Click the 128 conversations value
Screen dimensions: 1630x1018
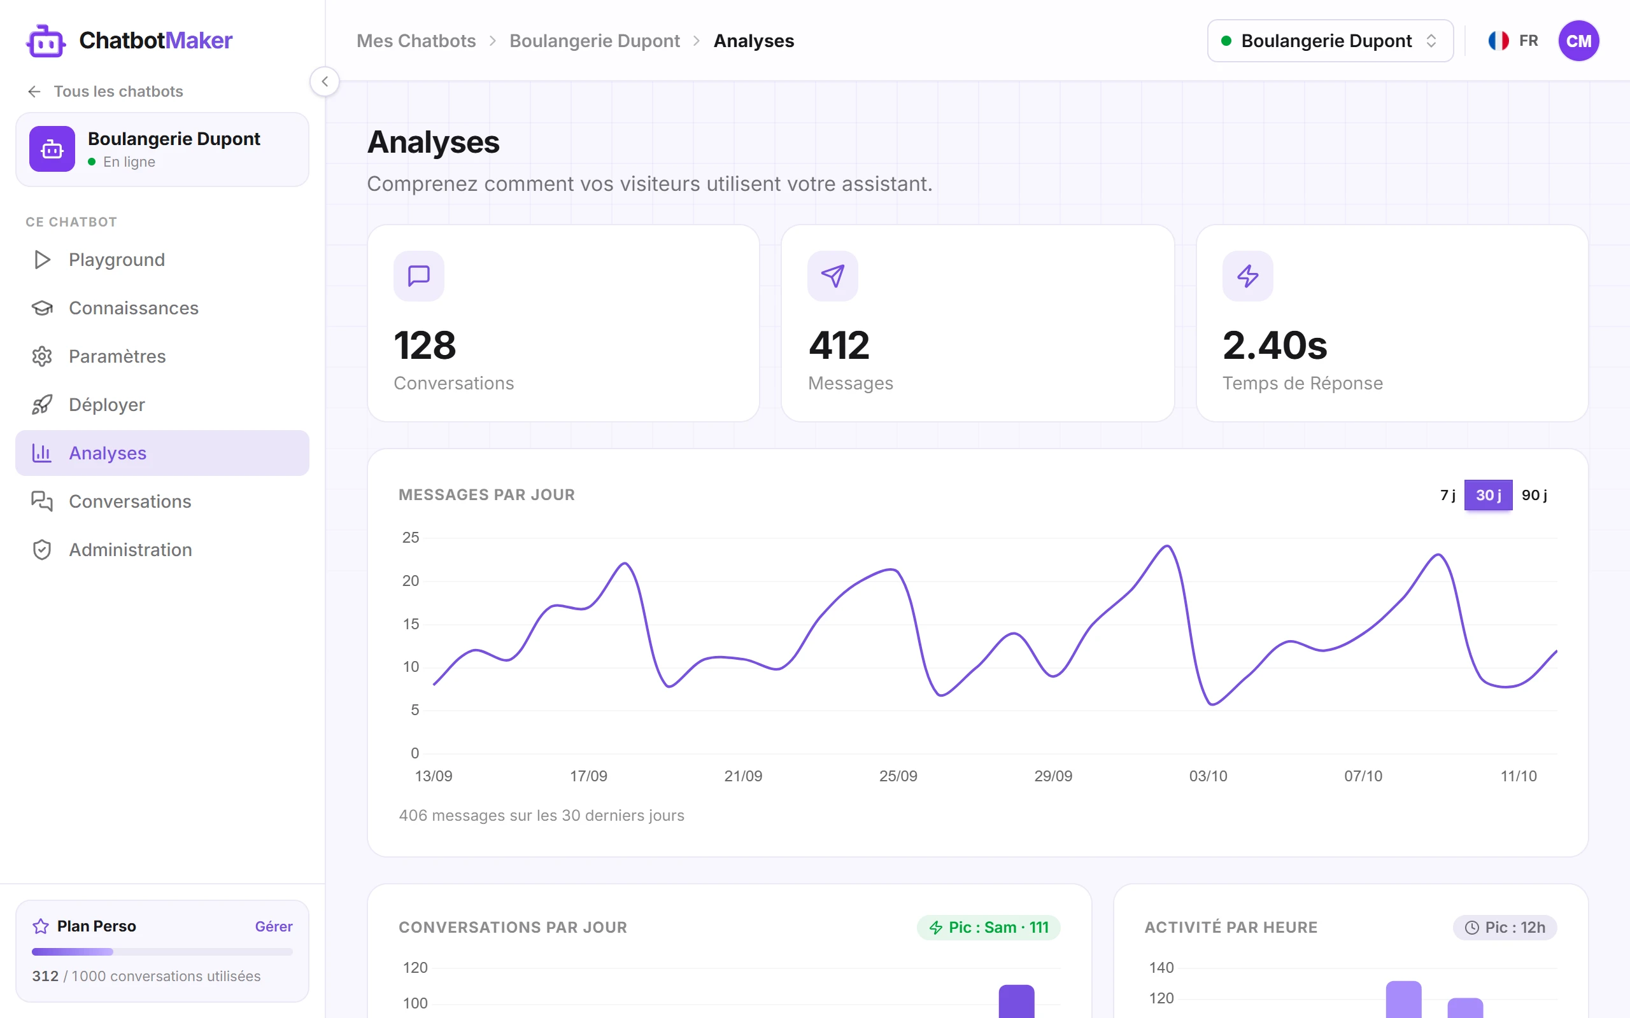click(x=425, y=345)
